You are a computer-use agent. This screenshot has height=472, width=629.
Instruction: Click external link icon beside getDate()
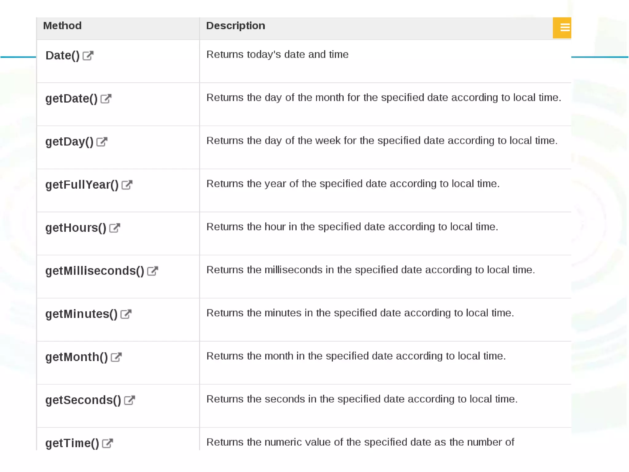point(106,99)
